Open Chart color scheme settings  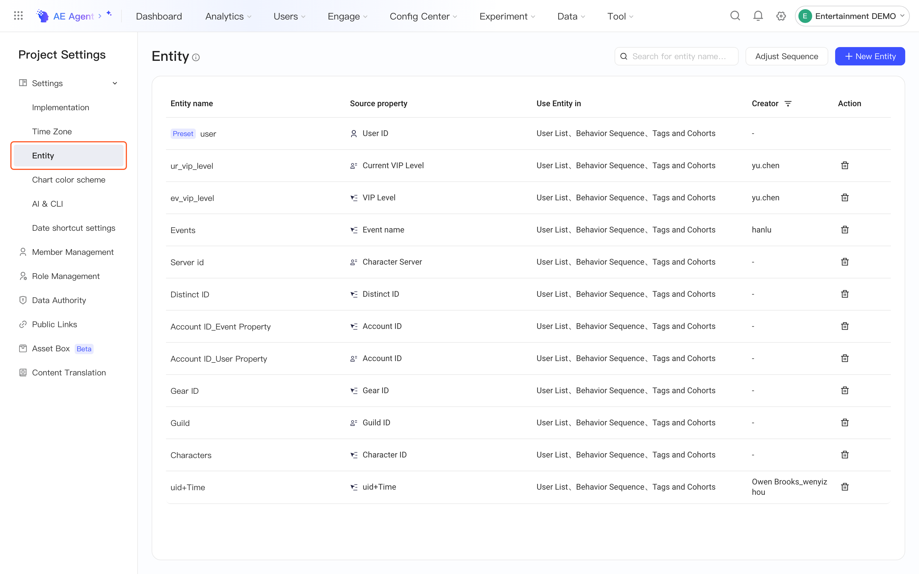(69, 180)
